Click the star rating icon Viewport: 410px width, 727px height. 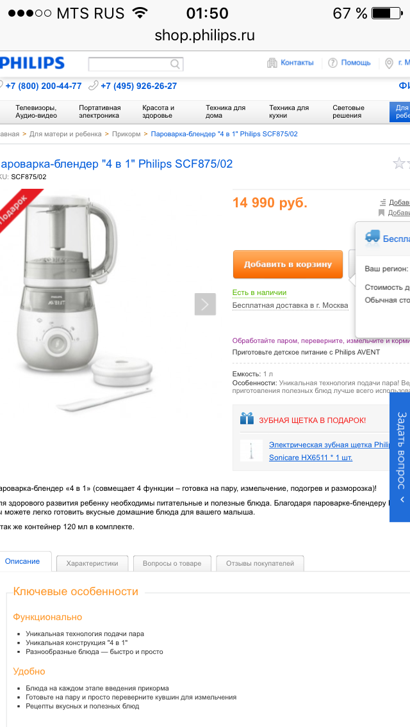[x=399, y=163]
